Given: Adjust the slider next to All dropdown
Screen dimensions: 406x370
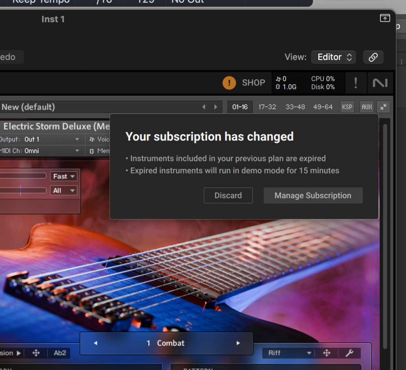Looking at the screenshot, I should point(23,191).
